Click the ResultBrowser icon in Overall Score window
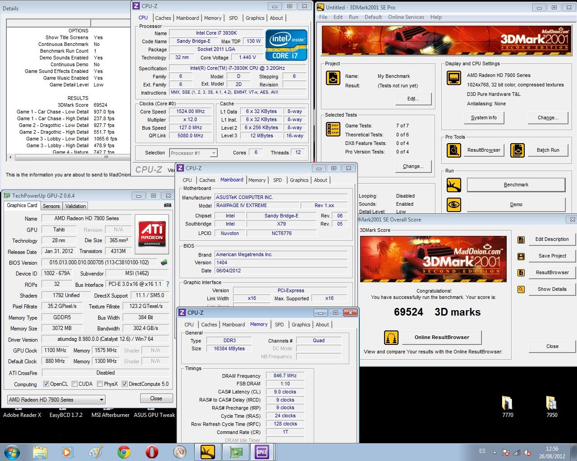Image resolution: width=577 pixels, height=461 pixels. [521, 273]
